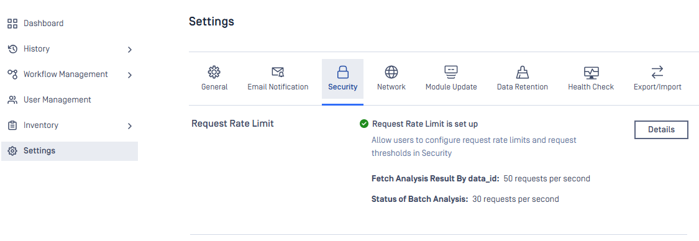Click the Workflow Management nodes icon
The height and width of the screenshot is (241, 699).
(12, 74)
